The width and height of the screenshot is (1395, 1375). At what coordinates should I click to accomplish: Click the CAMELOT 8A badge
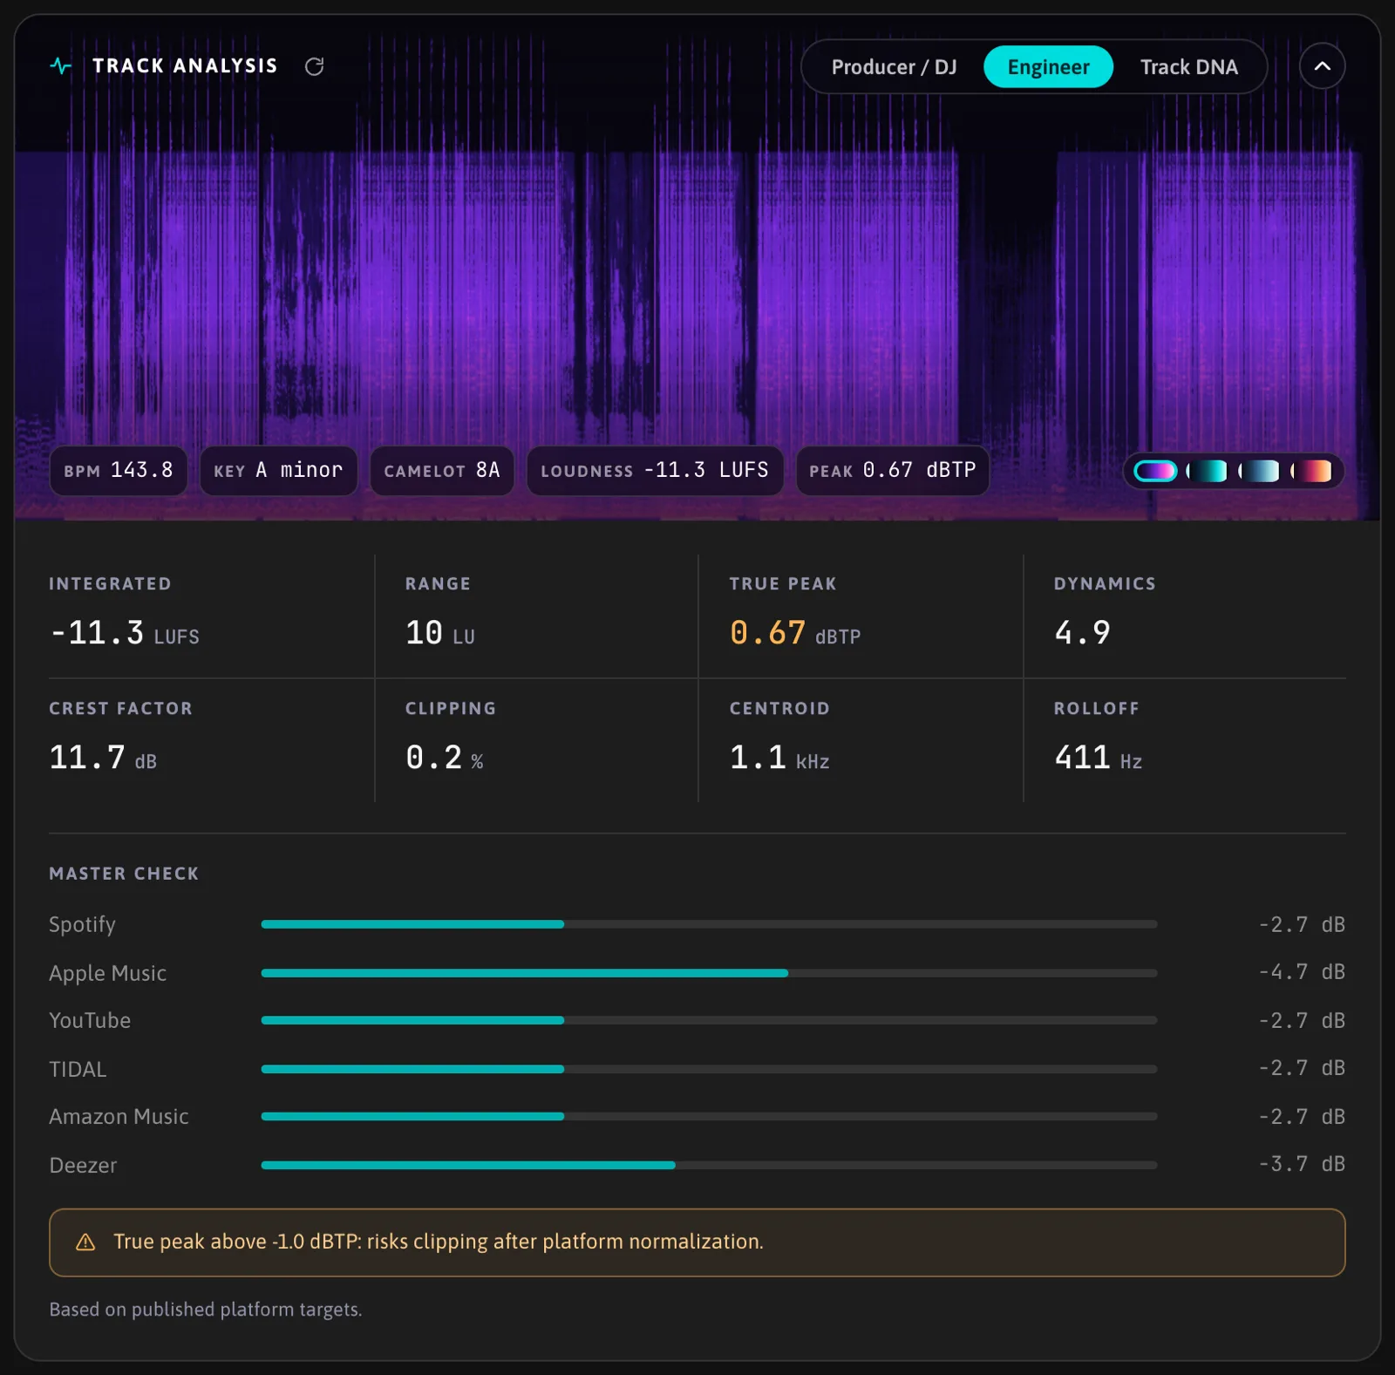point(442,471)
